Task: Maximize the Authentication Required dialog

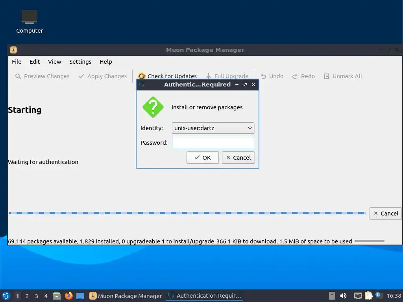Action: [245, 85]
